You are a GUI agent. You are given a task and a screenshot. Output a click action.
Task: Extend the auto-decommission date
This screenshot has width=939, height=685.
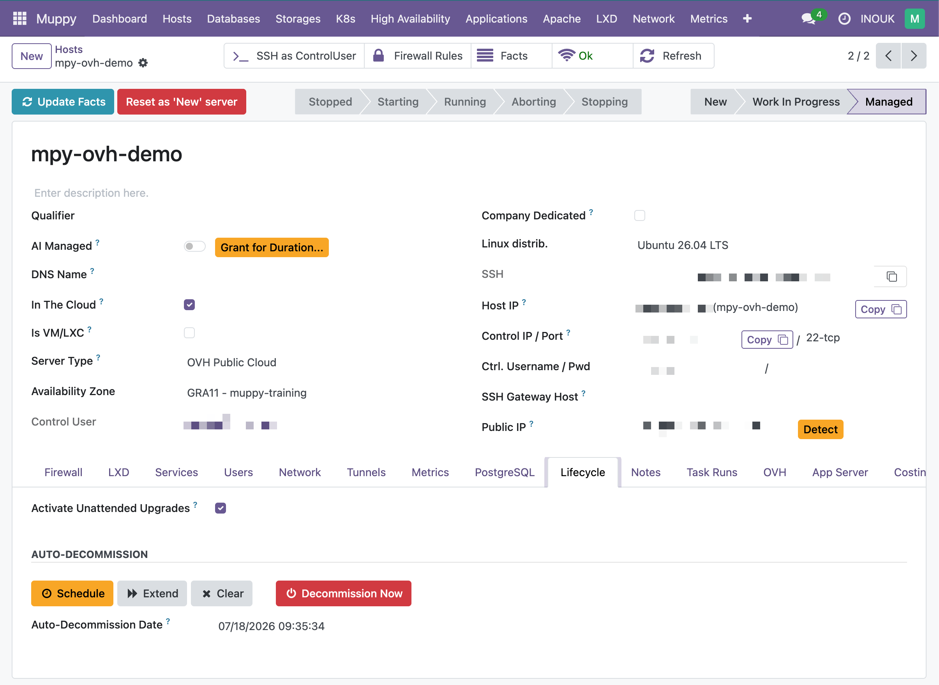coord(152,593)
